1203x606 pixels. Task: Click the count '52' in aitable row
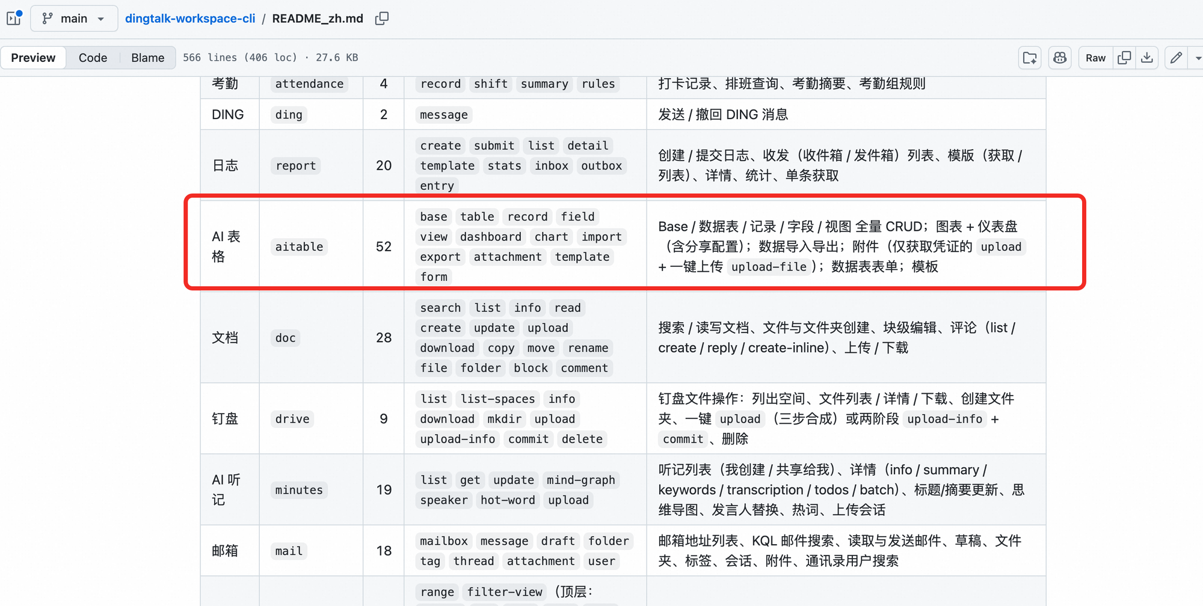[x=384, y=246]
